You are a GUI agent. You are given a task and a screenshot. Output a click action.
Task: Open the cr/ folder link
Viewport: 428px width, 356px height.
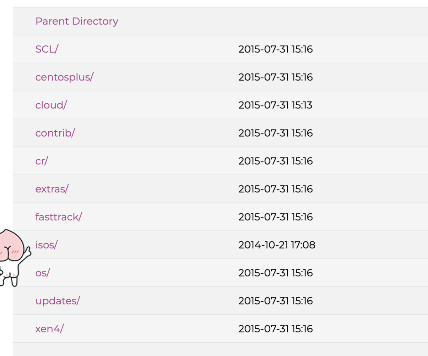point(42,161)
